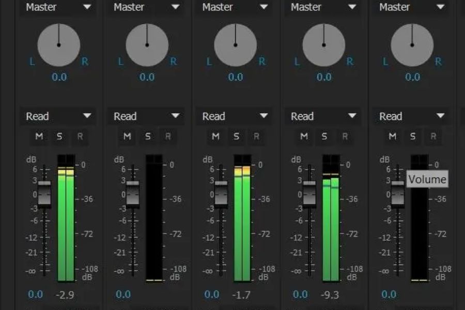Mute the channel reading -9.3 dB
Viewport: 465px width, 310px height.
(304, 136)
